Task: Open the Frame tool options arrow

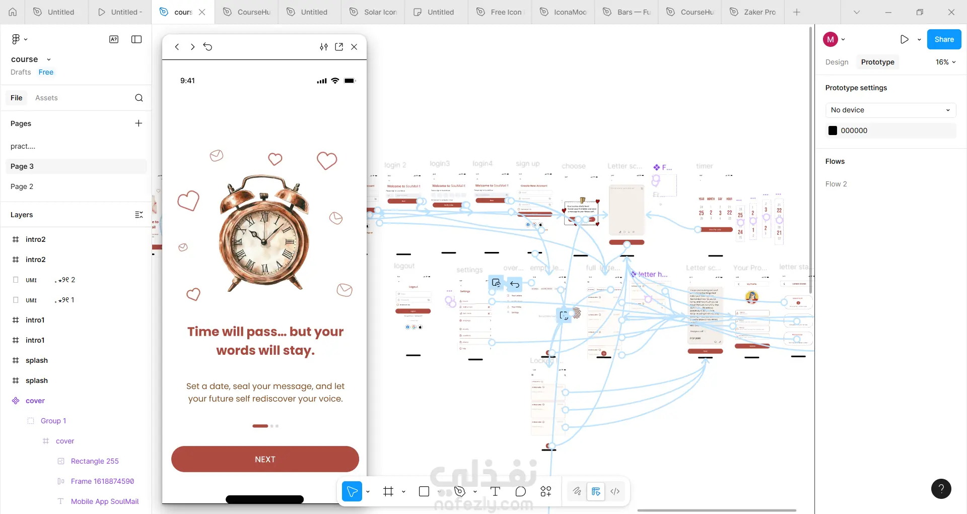Action: tap(403, 491)
